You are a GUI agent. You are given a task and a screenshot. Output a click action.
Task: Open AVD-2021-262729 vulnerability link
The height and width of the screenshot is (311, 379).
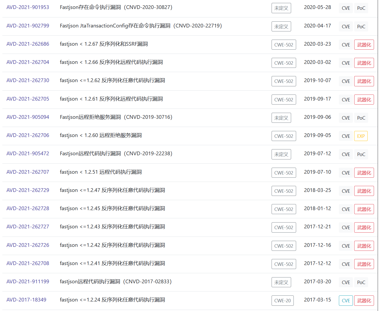(x=28, y=190)
